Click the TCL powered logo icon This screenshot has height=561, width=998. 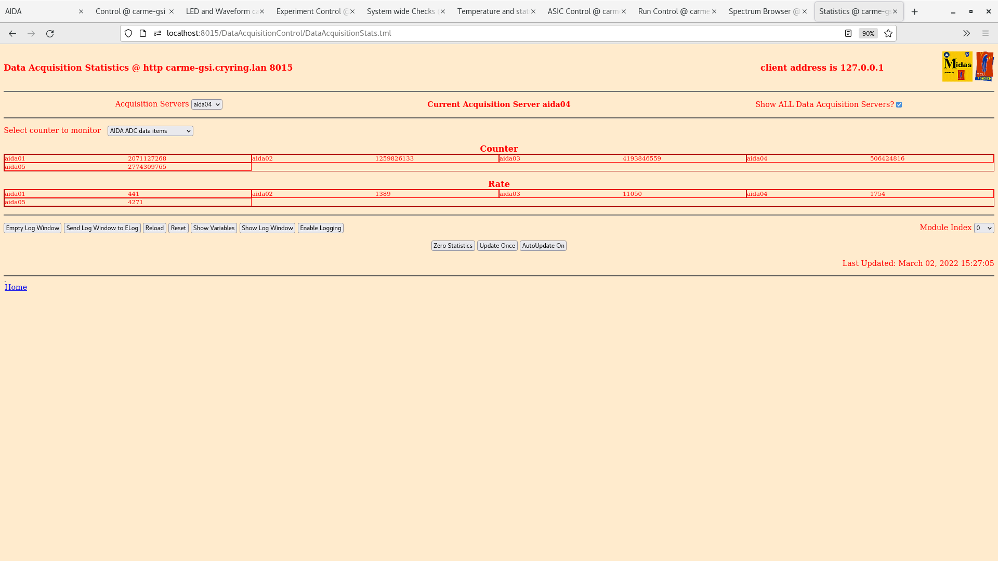coord(984,66)
